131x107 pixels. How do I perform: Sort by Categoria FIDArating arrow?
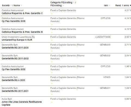tap(74, 3)
